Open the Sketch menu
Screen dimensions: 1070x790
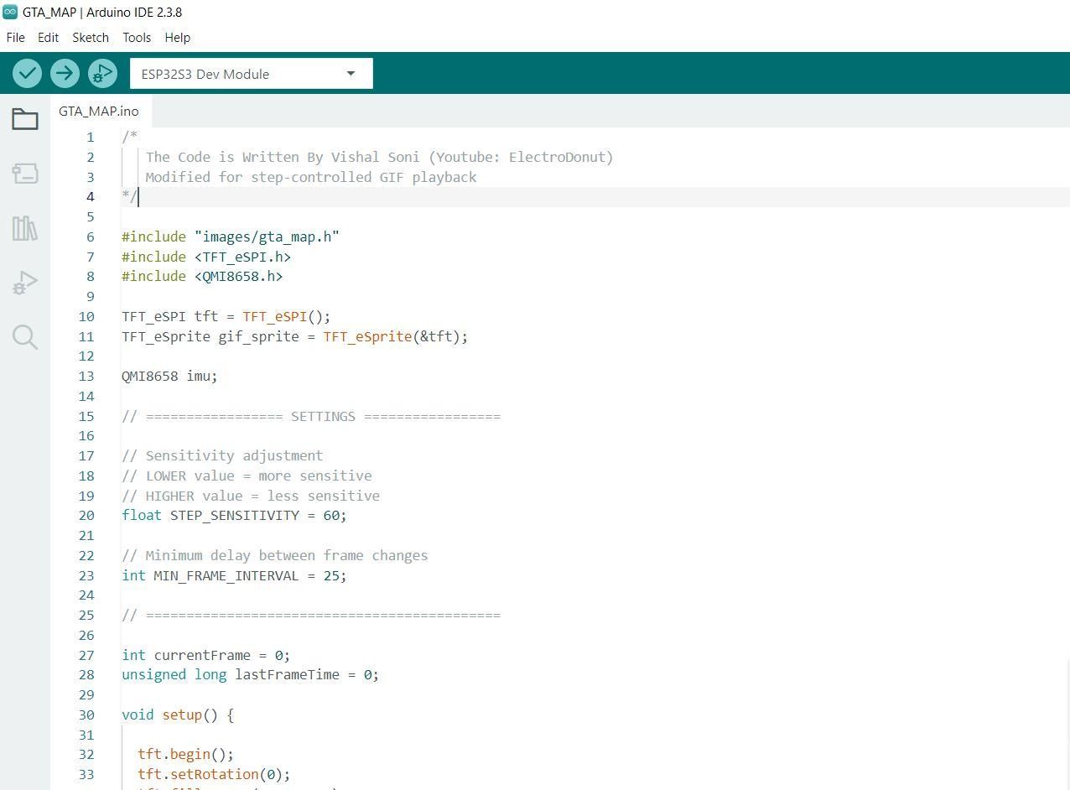pyautogui.click(x=91, y=38)
